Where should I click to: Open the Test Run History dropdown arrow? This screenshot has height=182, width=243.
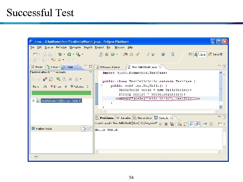[80, 79]
